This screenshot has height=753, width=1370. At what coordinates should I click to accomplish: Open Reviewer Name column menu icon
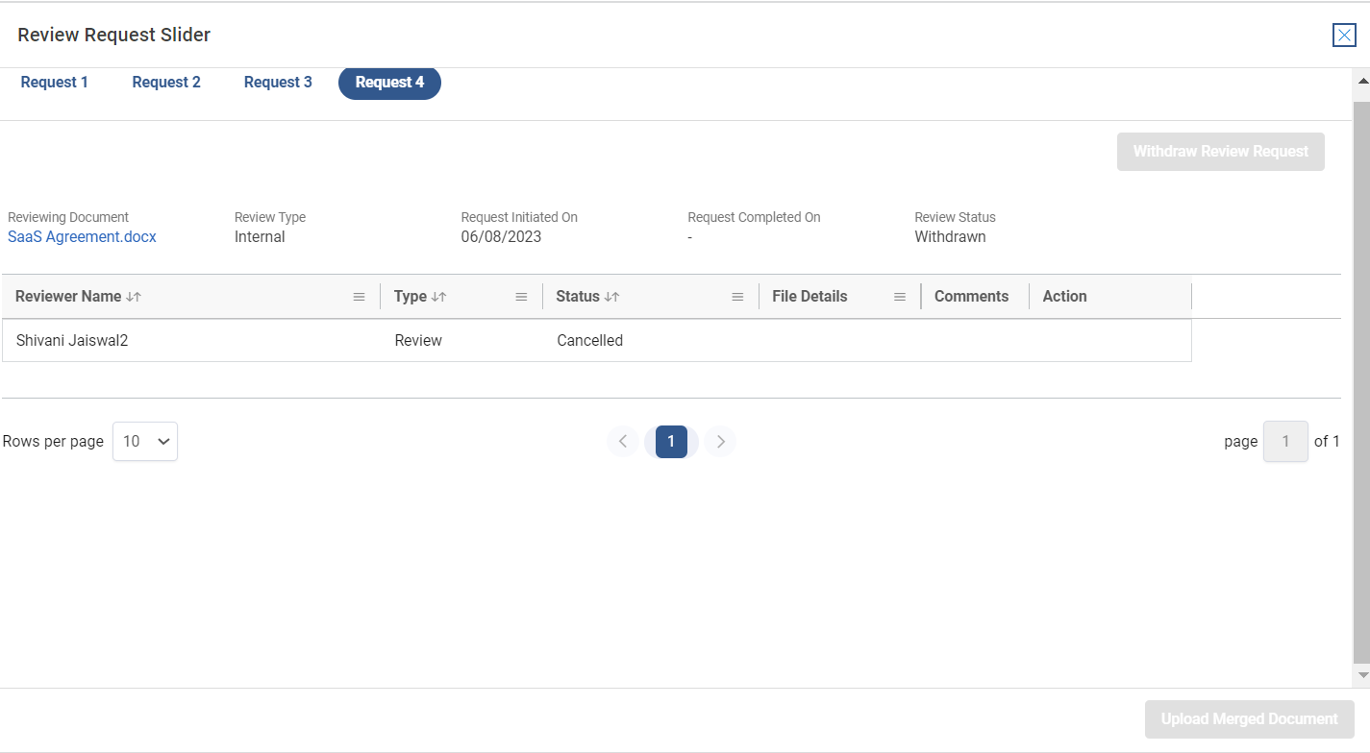click(359, 297)
